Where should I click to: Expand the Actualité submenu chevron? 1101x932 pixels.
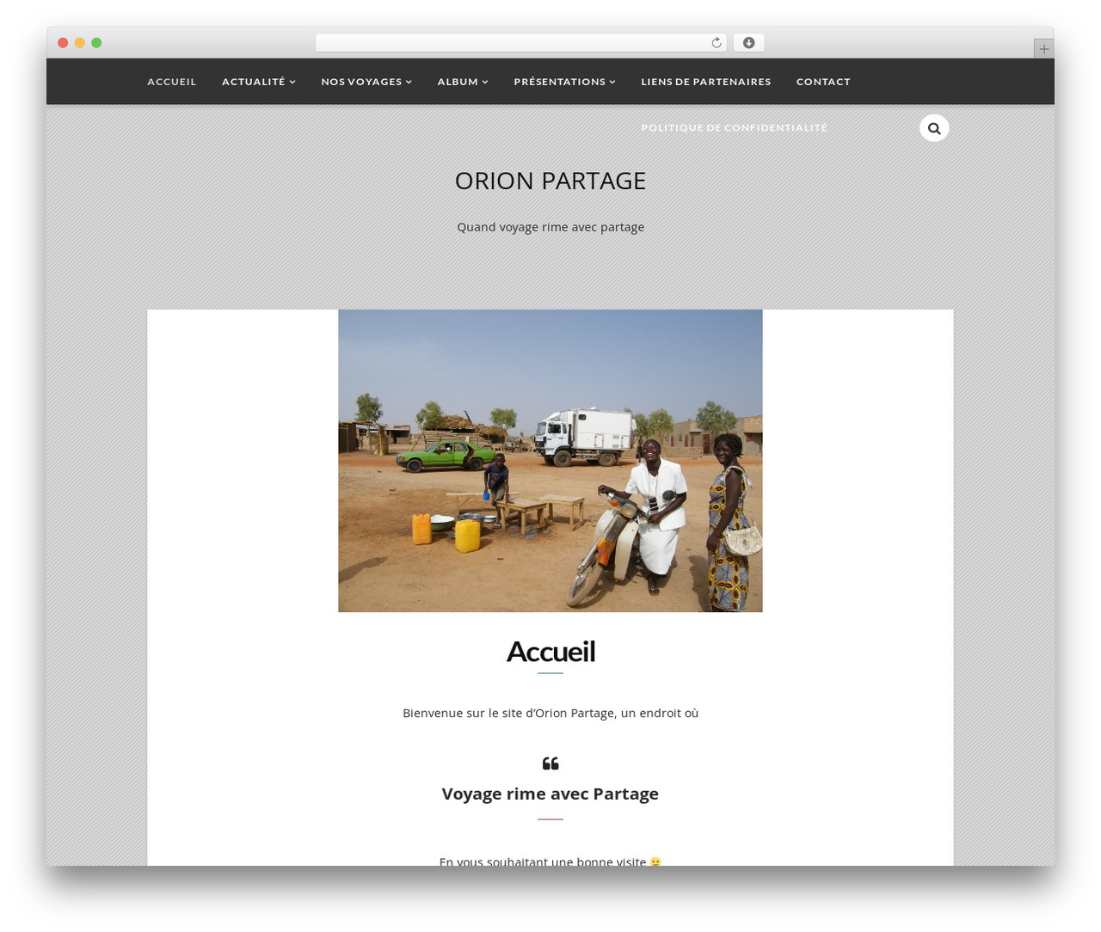[292, 82]
